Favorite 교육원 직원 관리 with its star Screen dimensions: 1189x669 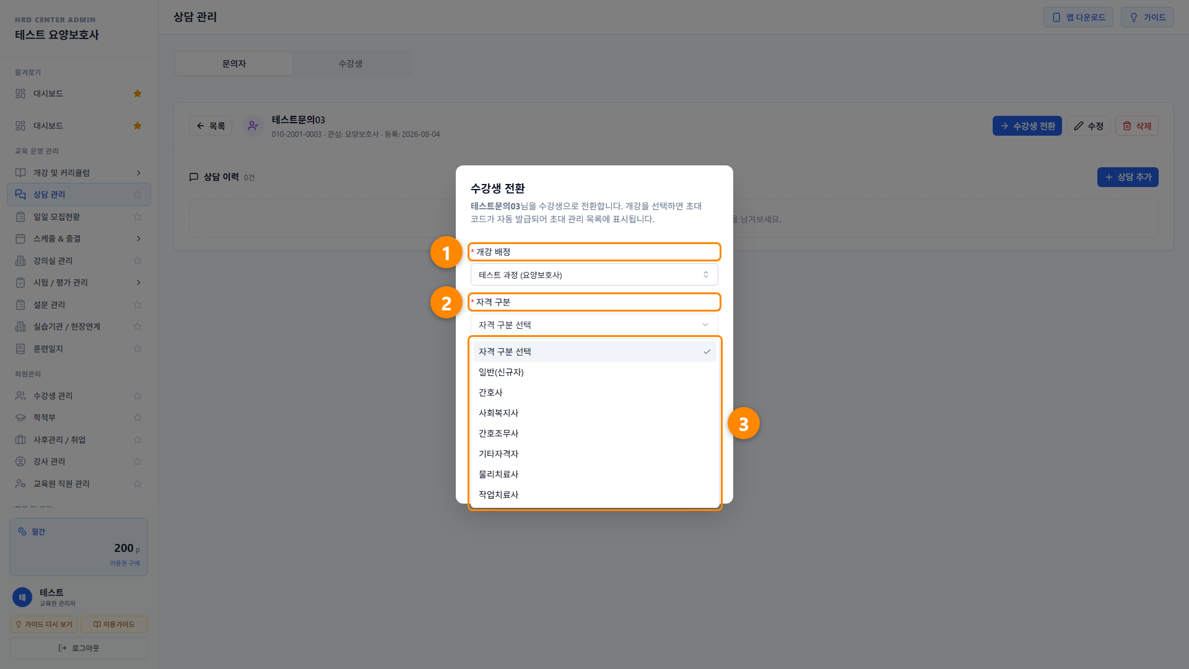click(137, 484)
